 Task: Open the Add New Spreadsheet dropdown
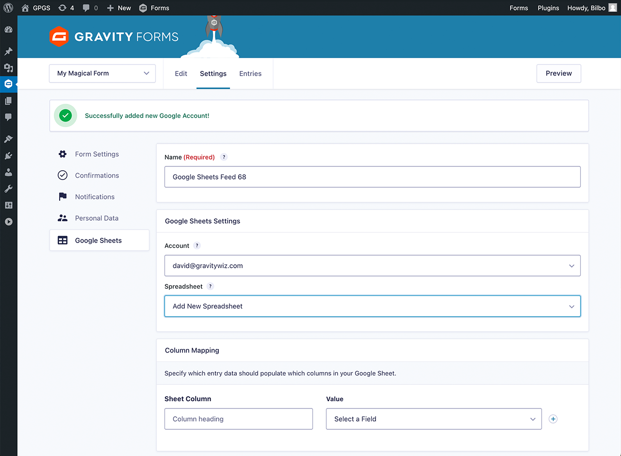[373, 306]
